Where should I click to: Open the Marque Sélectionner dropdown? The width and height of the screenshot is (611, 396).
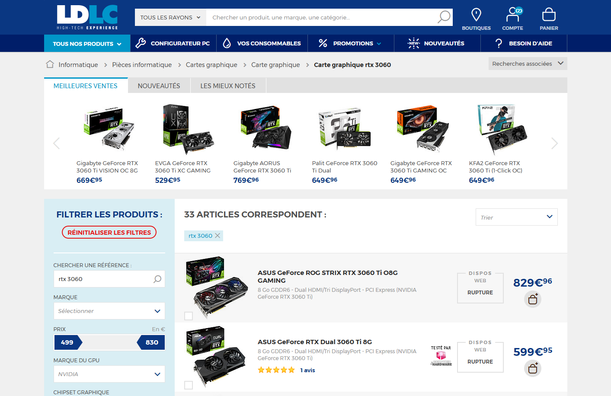(x=109, y=311)
